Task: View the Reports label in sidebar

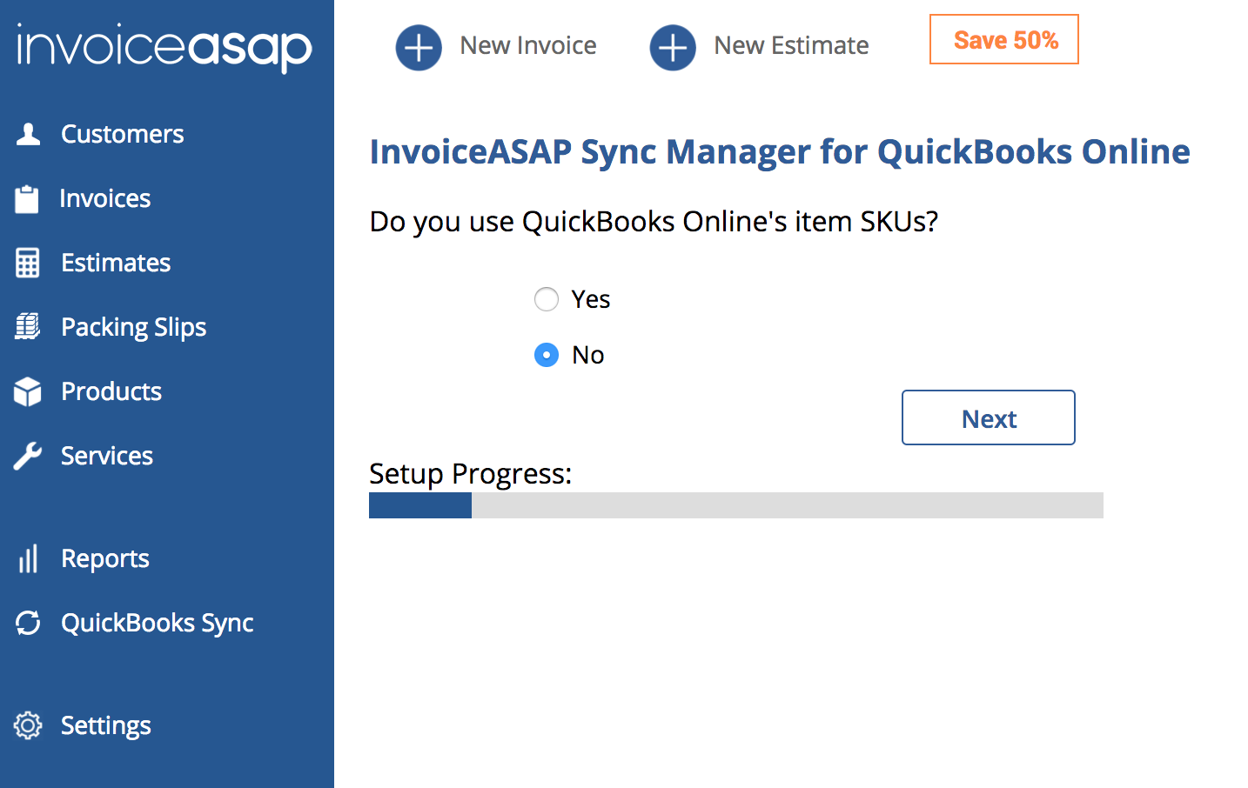Action: pyautogui.click(x=105, y=559)
